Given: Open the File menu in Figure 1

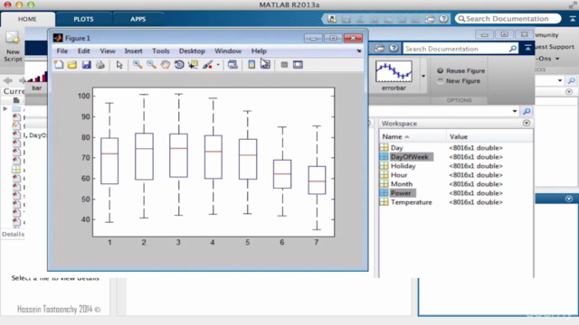Looking at the screenshot, I should click(x=62, y=51).
